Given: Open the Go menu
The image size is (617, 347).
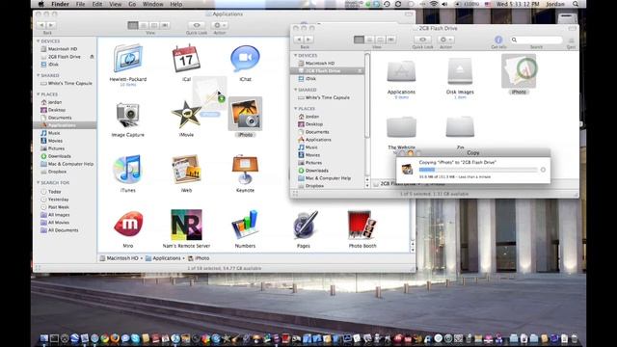Looking at the screenshot, I should coord(132,4).
